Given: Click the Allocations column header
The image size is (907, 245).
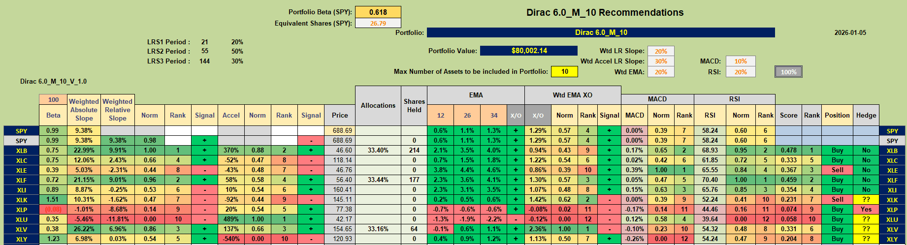Looking at the screenshot, I should 378,106.
